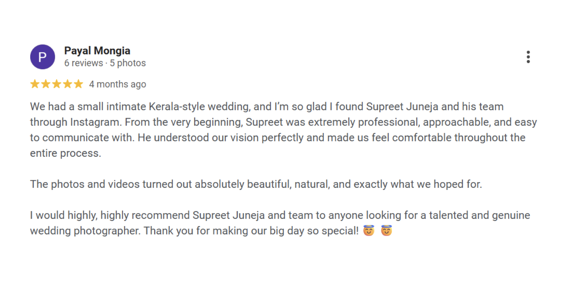The width and height of the screenshot is (569, 282).
Task: Click the first gold rating star
Action: pyautogui.click(x=35, y=84)
